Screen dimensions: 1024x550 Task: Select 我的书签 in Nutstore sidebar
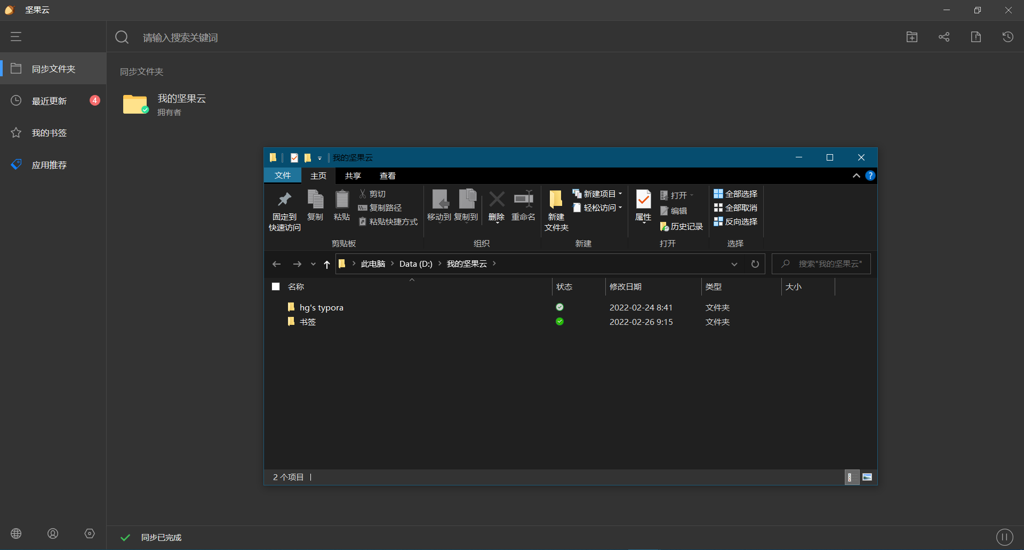click(53, 132)
